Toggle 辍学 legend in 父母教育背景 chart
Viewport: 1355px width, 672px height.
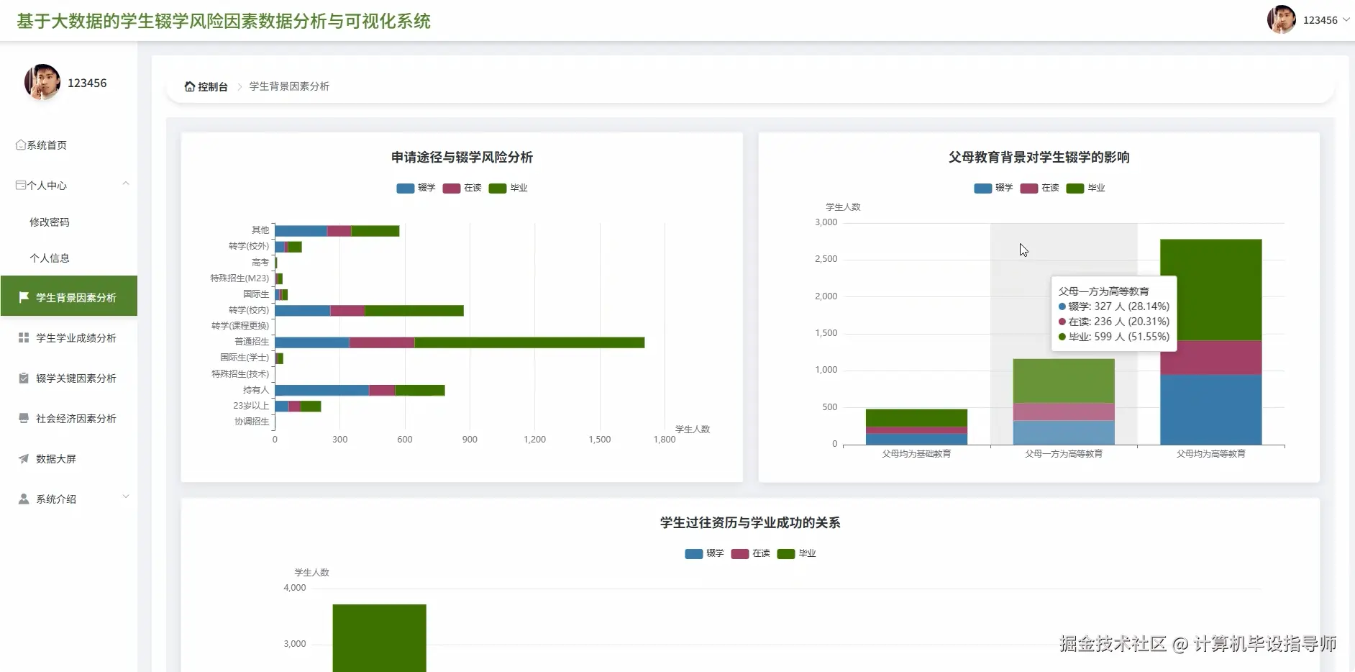[x=994, y=188]
